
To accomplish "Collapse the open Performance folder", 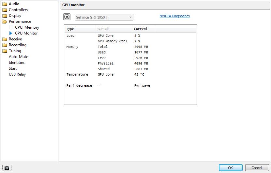I will [x=5, y=22].
